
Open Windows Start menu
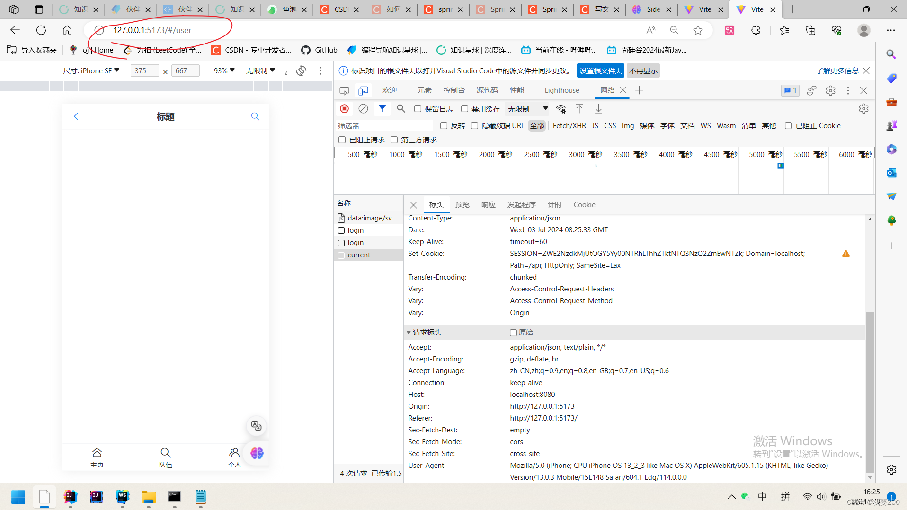(18, 497)
